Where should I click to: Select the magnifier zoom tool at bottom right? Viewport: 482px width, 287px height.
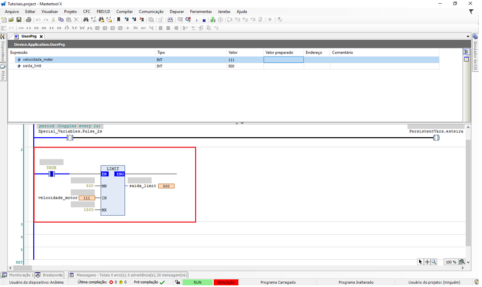coord(434,262)
